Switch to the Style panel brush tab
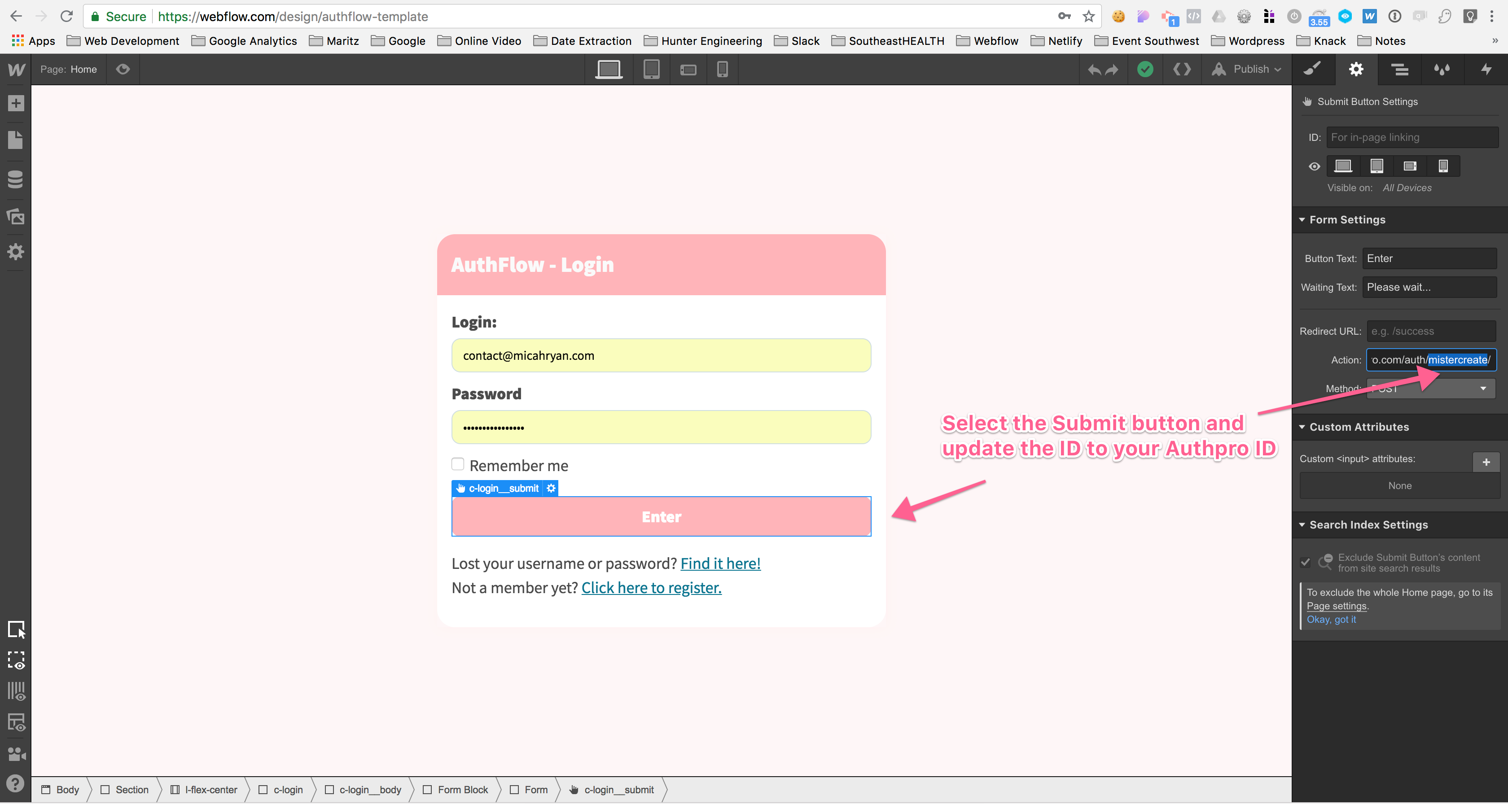1508x804 pixels. [1312, 69]
